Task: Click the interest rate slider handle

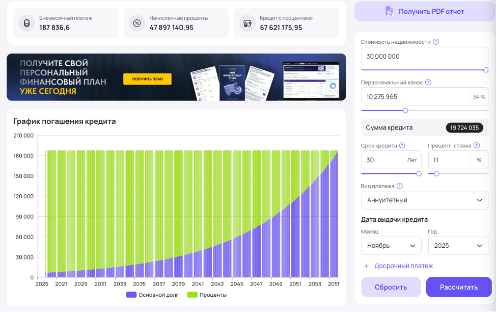Action: click(x=436, y=173)
